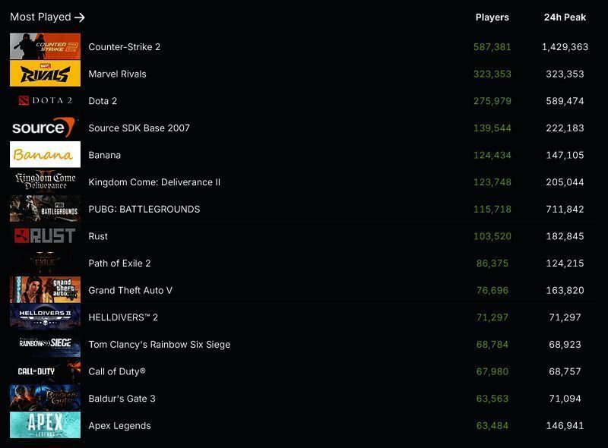This screenshot has width=608, height=448.
Task: Select the Rust game logo
Action: point(45,236)
